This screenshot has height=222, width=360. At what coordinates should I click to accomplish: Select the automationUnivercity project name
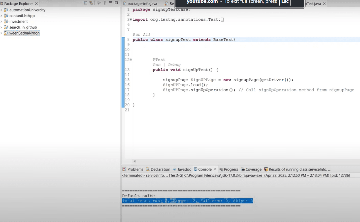(x=27, y=10)
